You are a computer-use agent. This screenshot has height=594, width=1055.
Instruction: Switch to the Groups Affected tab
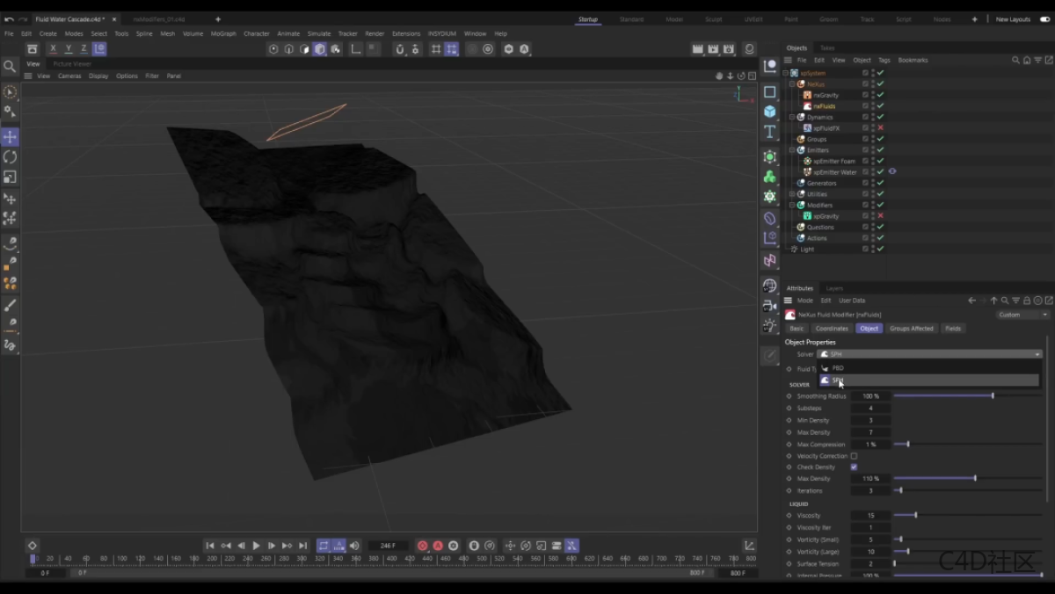911,329
